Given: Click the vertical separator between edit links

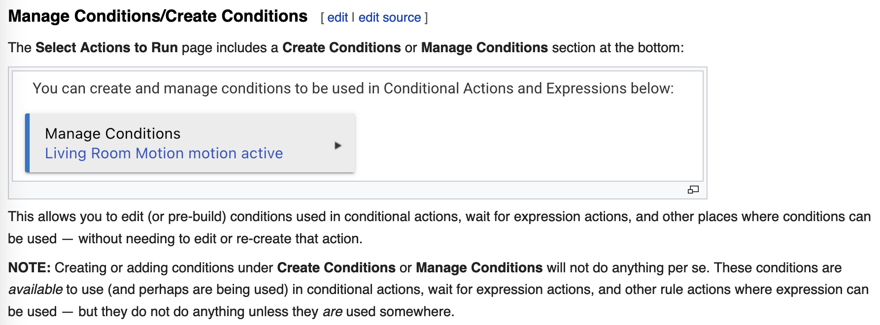Looking at the screenshot, I should click(x=353, y=18).
